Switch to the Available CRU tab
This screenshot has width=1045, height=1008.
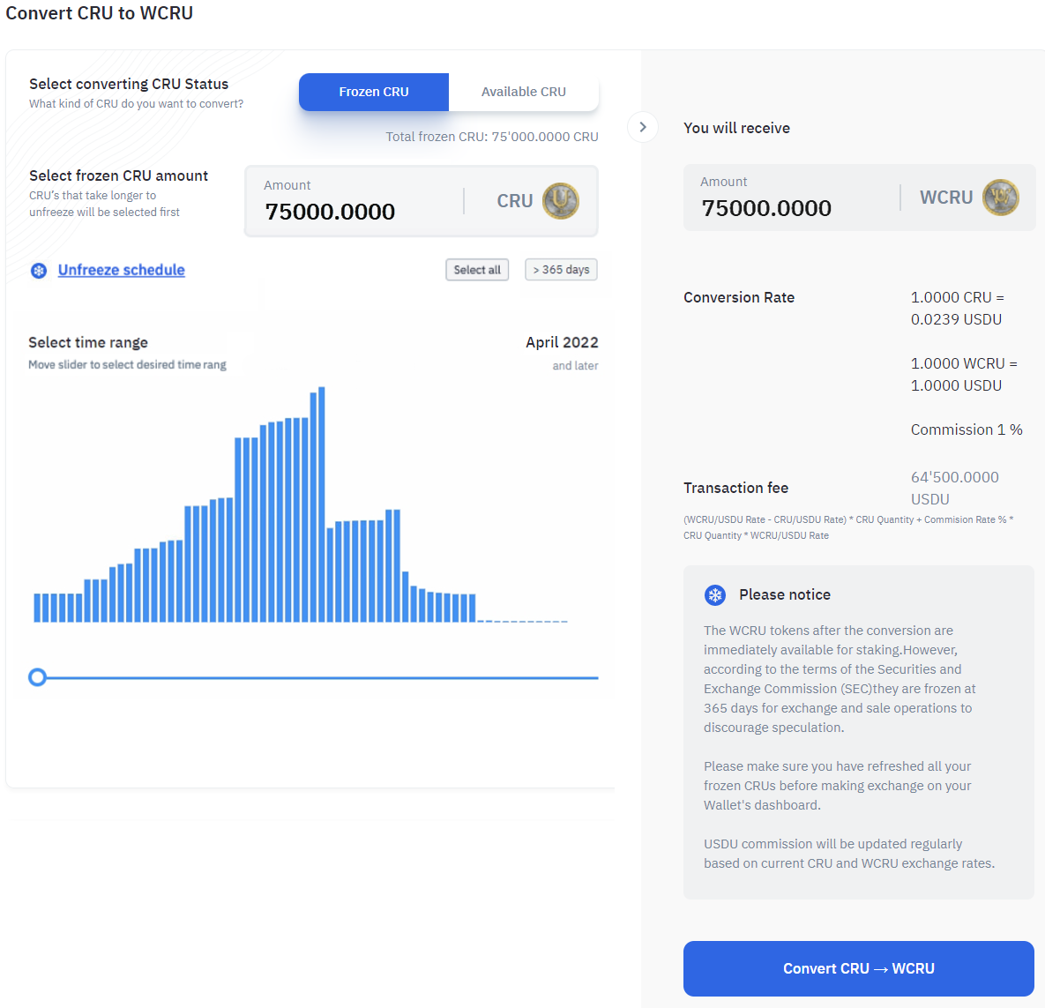[524, 92]
